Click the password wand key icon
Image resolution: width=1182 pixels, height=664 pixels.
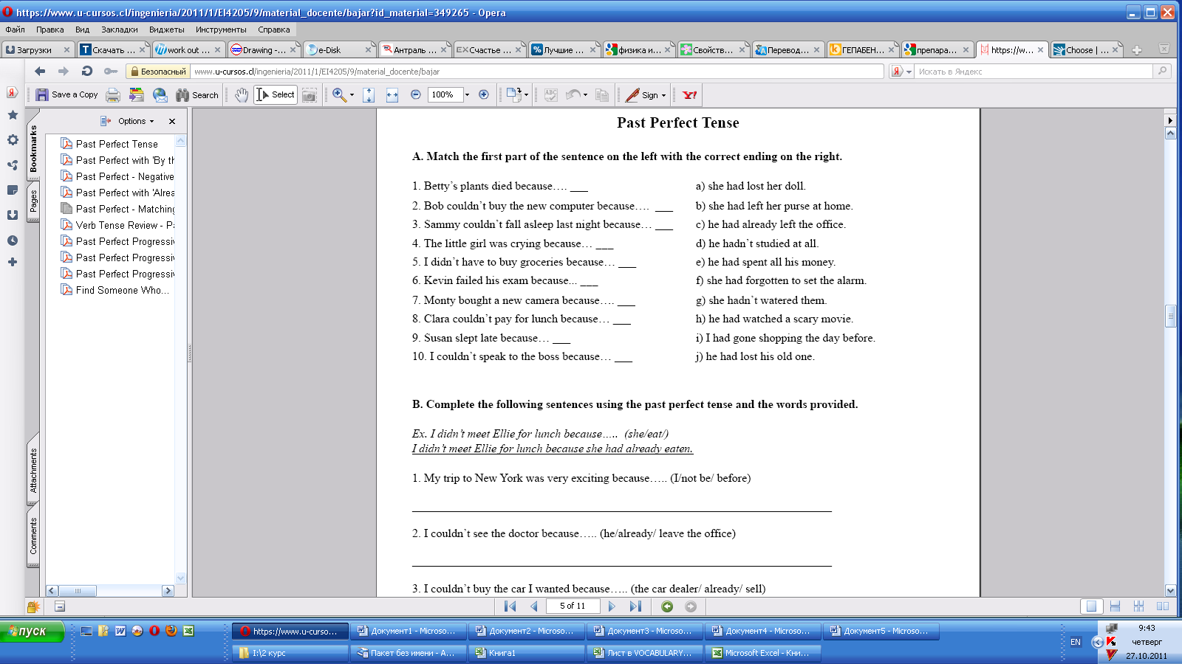(111, 71)
